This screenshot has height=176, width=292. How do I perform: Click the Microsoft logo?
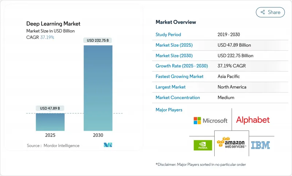(210, 120)
